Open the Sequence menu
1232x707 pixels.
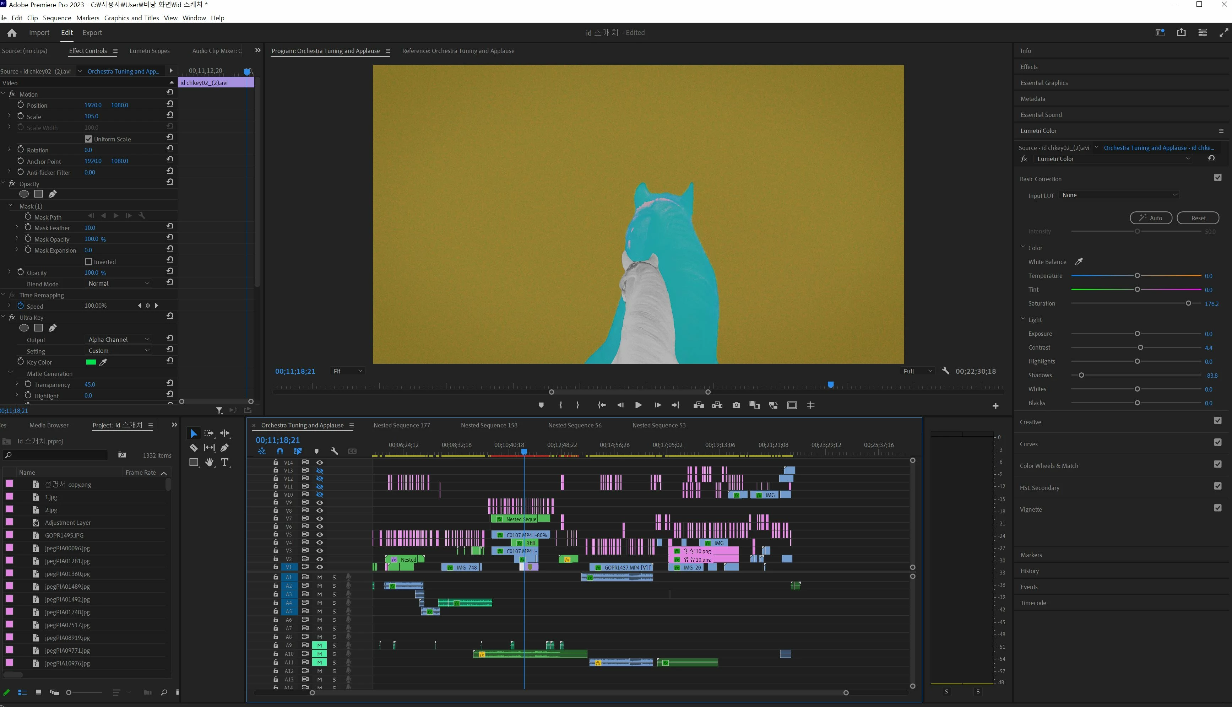click(57, 18)
